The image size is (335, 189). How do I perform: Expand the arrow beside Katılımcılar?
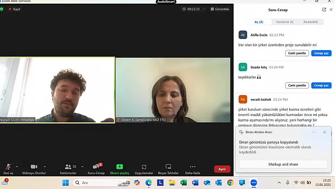click(82, 166)
